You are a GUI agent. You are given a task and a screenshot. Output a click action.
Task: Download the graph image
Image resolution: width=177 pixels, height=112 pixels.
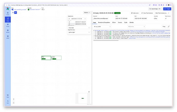pos(89,92)
